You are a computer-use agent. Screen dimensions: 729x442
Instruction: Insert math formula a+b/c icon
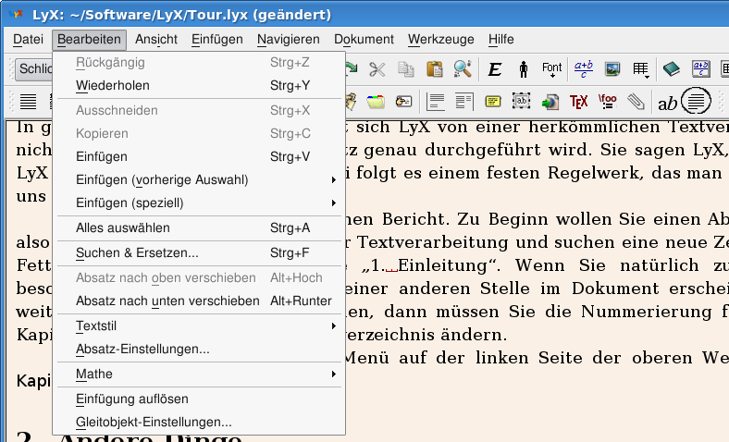[x=584, y=69]
